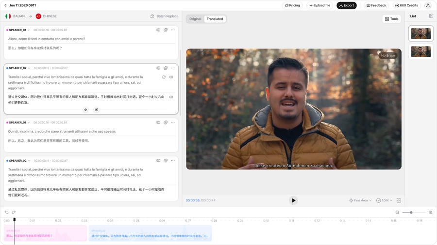Open more options on 'Quindi, insomma' card
Image resolution: width=437 pixels, height=245 pixels.
click(173, 122)
